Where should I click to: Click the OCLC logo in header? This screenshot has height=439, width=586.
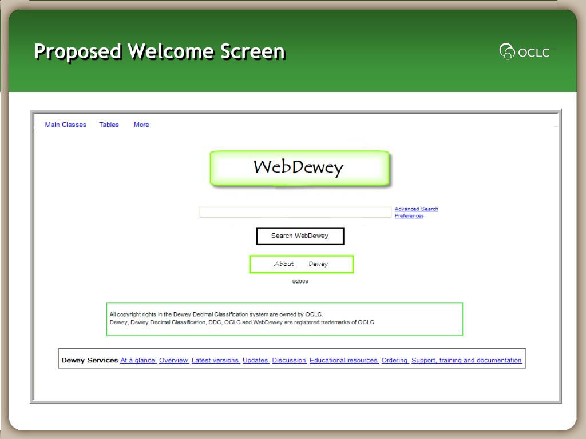point(525,51)
